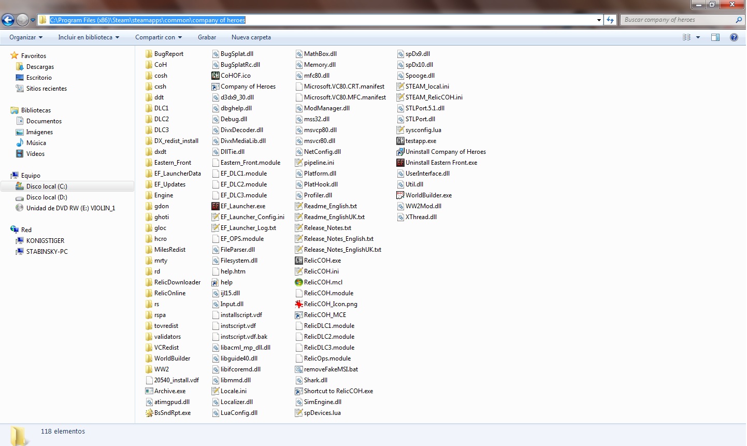Screen dimensions: 747x446
Task: Select the testapp.exe icon
Action: [400, 141]
